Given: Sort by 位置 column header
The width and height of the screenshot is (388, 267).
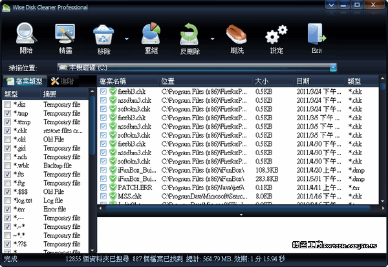Looking at the screenshot, I should pyautogui.click(x=206, y=81).
